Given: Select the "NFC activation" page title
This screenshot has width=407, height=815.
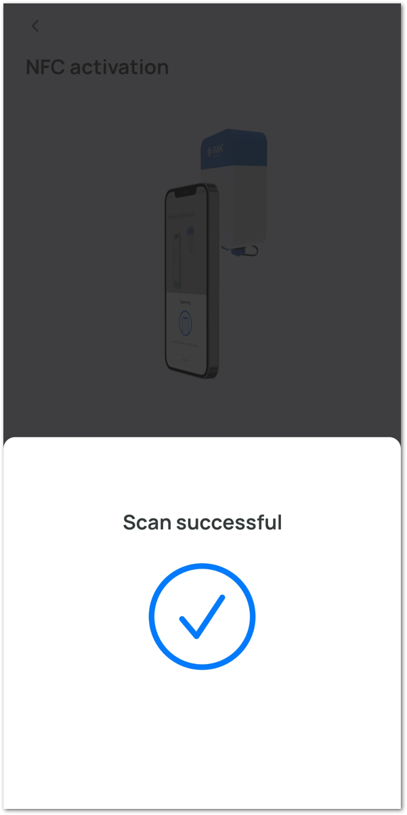Looking at the screenshot, I should [97, 67].
